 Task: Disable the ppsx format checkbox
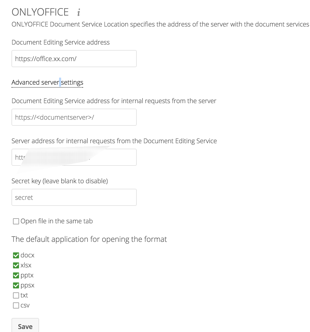coord(16,285)
